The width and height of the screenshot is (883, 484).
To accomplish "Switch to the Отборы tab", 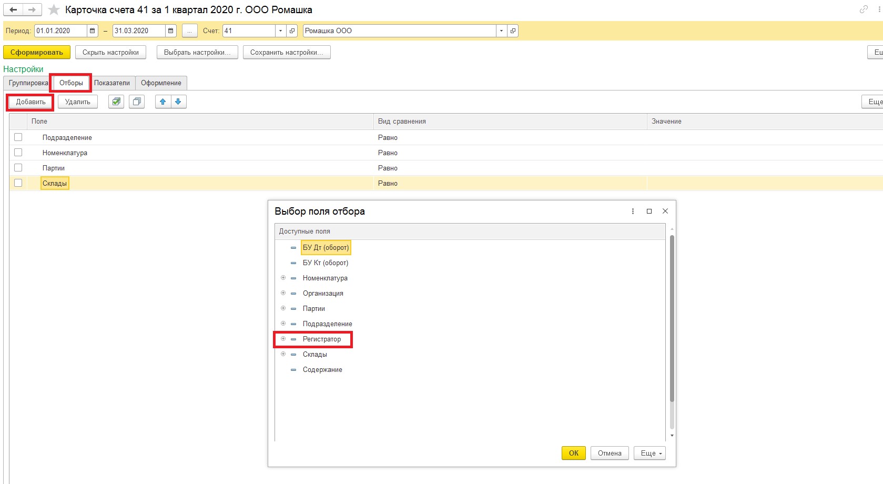I will 71,83.
